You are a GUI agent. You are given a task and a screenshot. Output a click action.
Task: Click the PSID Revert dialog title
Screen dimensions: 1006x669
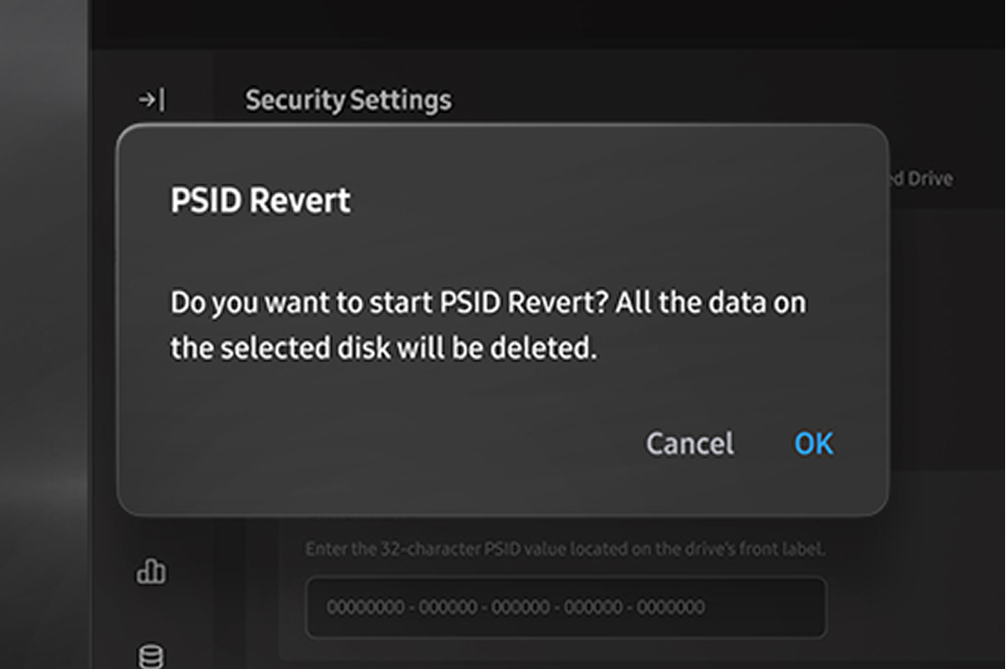click(x=260, y=200)
